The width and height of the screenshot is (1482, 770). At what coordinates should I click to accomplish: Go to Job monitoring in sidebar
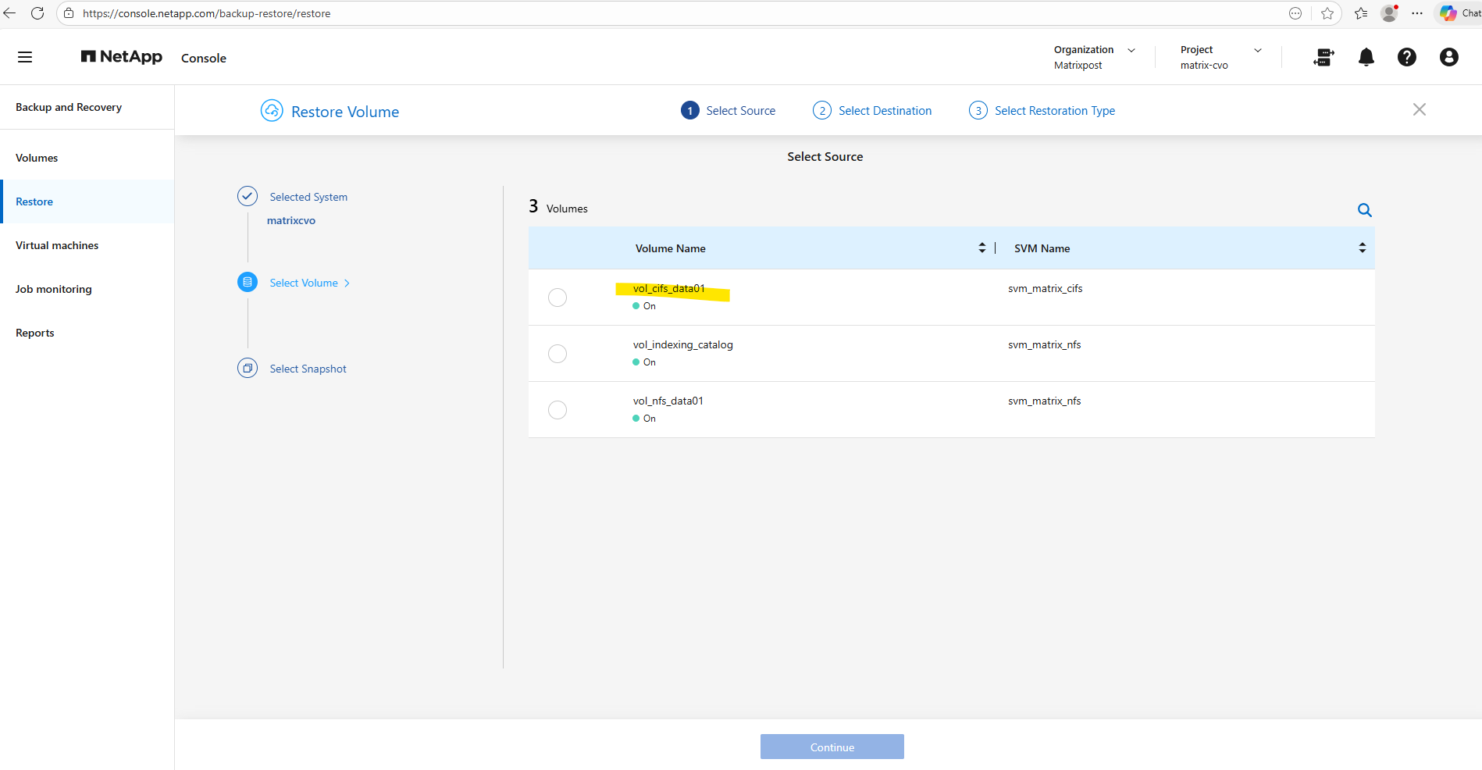pos(54,289)
